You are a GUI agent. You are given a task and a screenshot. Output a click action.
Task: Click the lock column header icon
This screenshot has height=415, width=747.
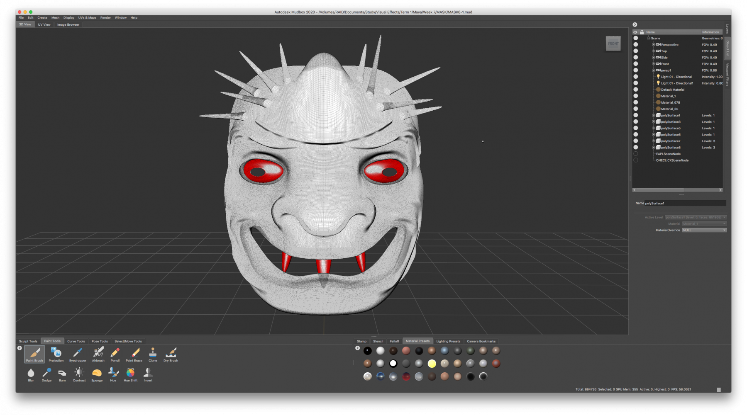pyautogui.click(x=642, y=32)
